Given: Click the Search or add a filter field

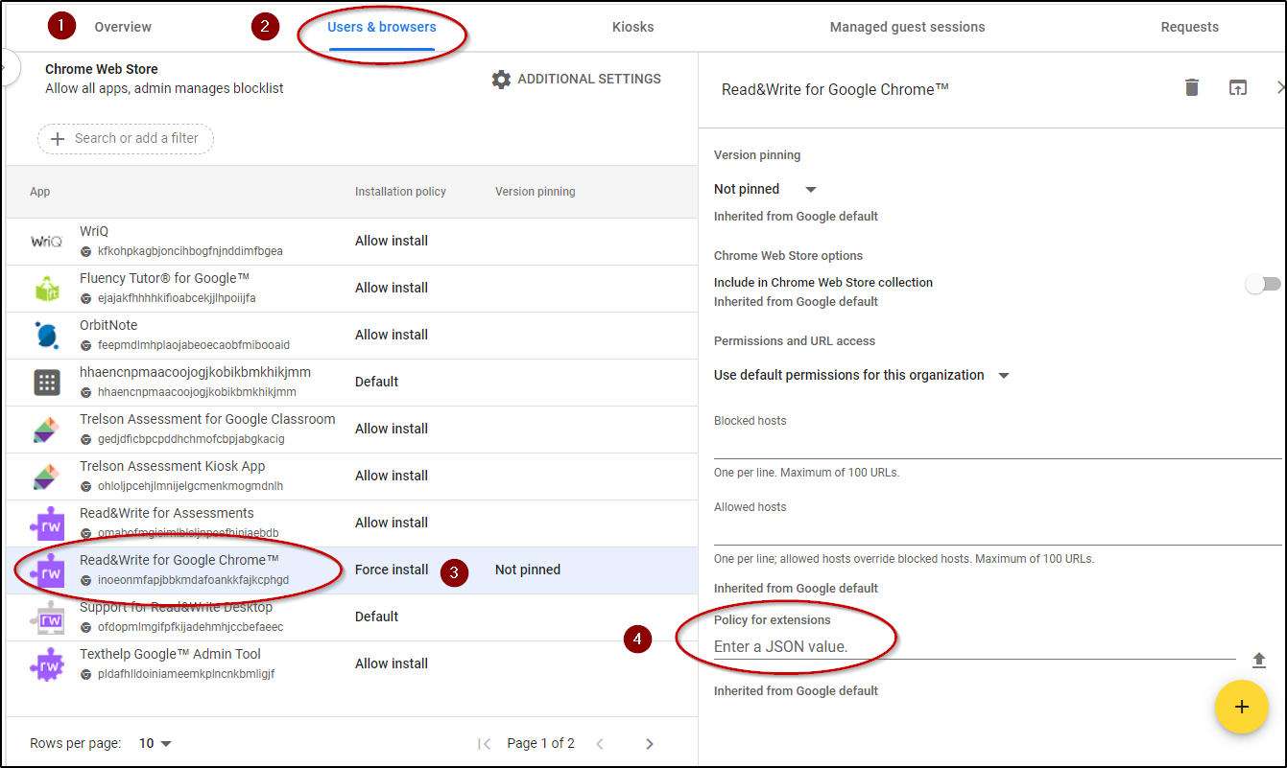Looking at the screenshot, I should 126,138.
